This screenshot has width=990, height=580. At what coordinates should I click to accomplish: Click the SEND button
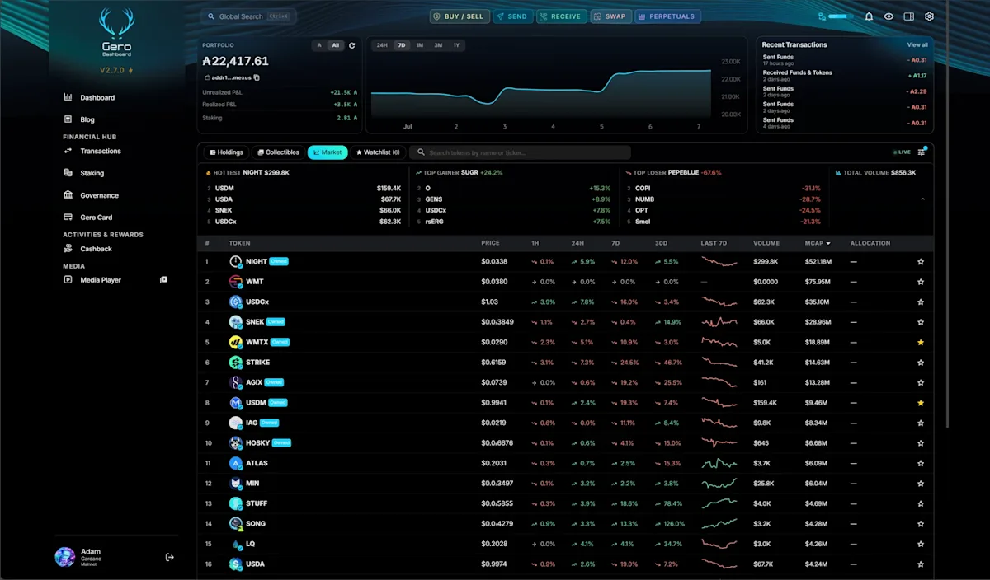pyautogui.click(x=513, y=16)
